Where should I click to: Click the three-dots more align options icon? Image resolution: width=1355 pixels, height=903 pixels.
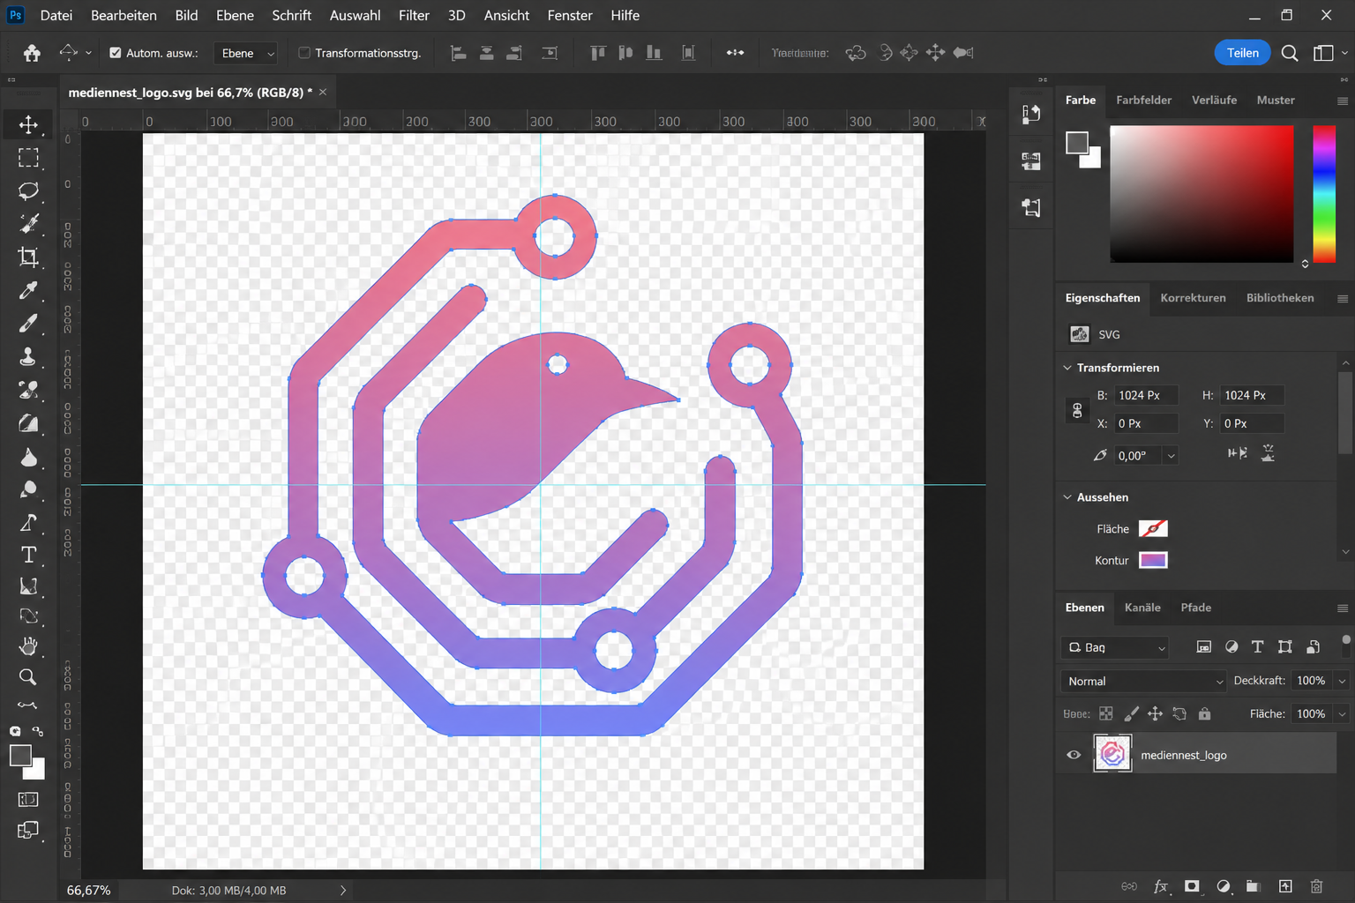point(735,53)
